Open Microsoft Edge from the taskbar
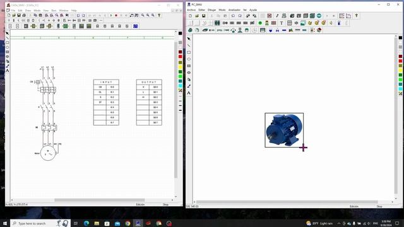 click(x=86, y=223)
